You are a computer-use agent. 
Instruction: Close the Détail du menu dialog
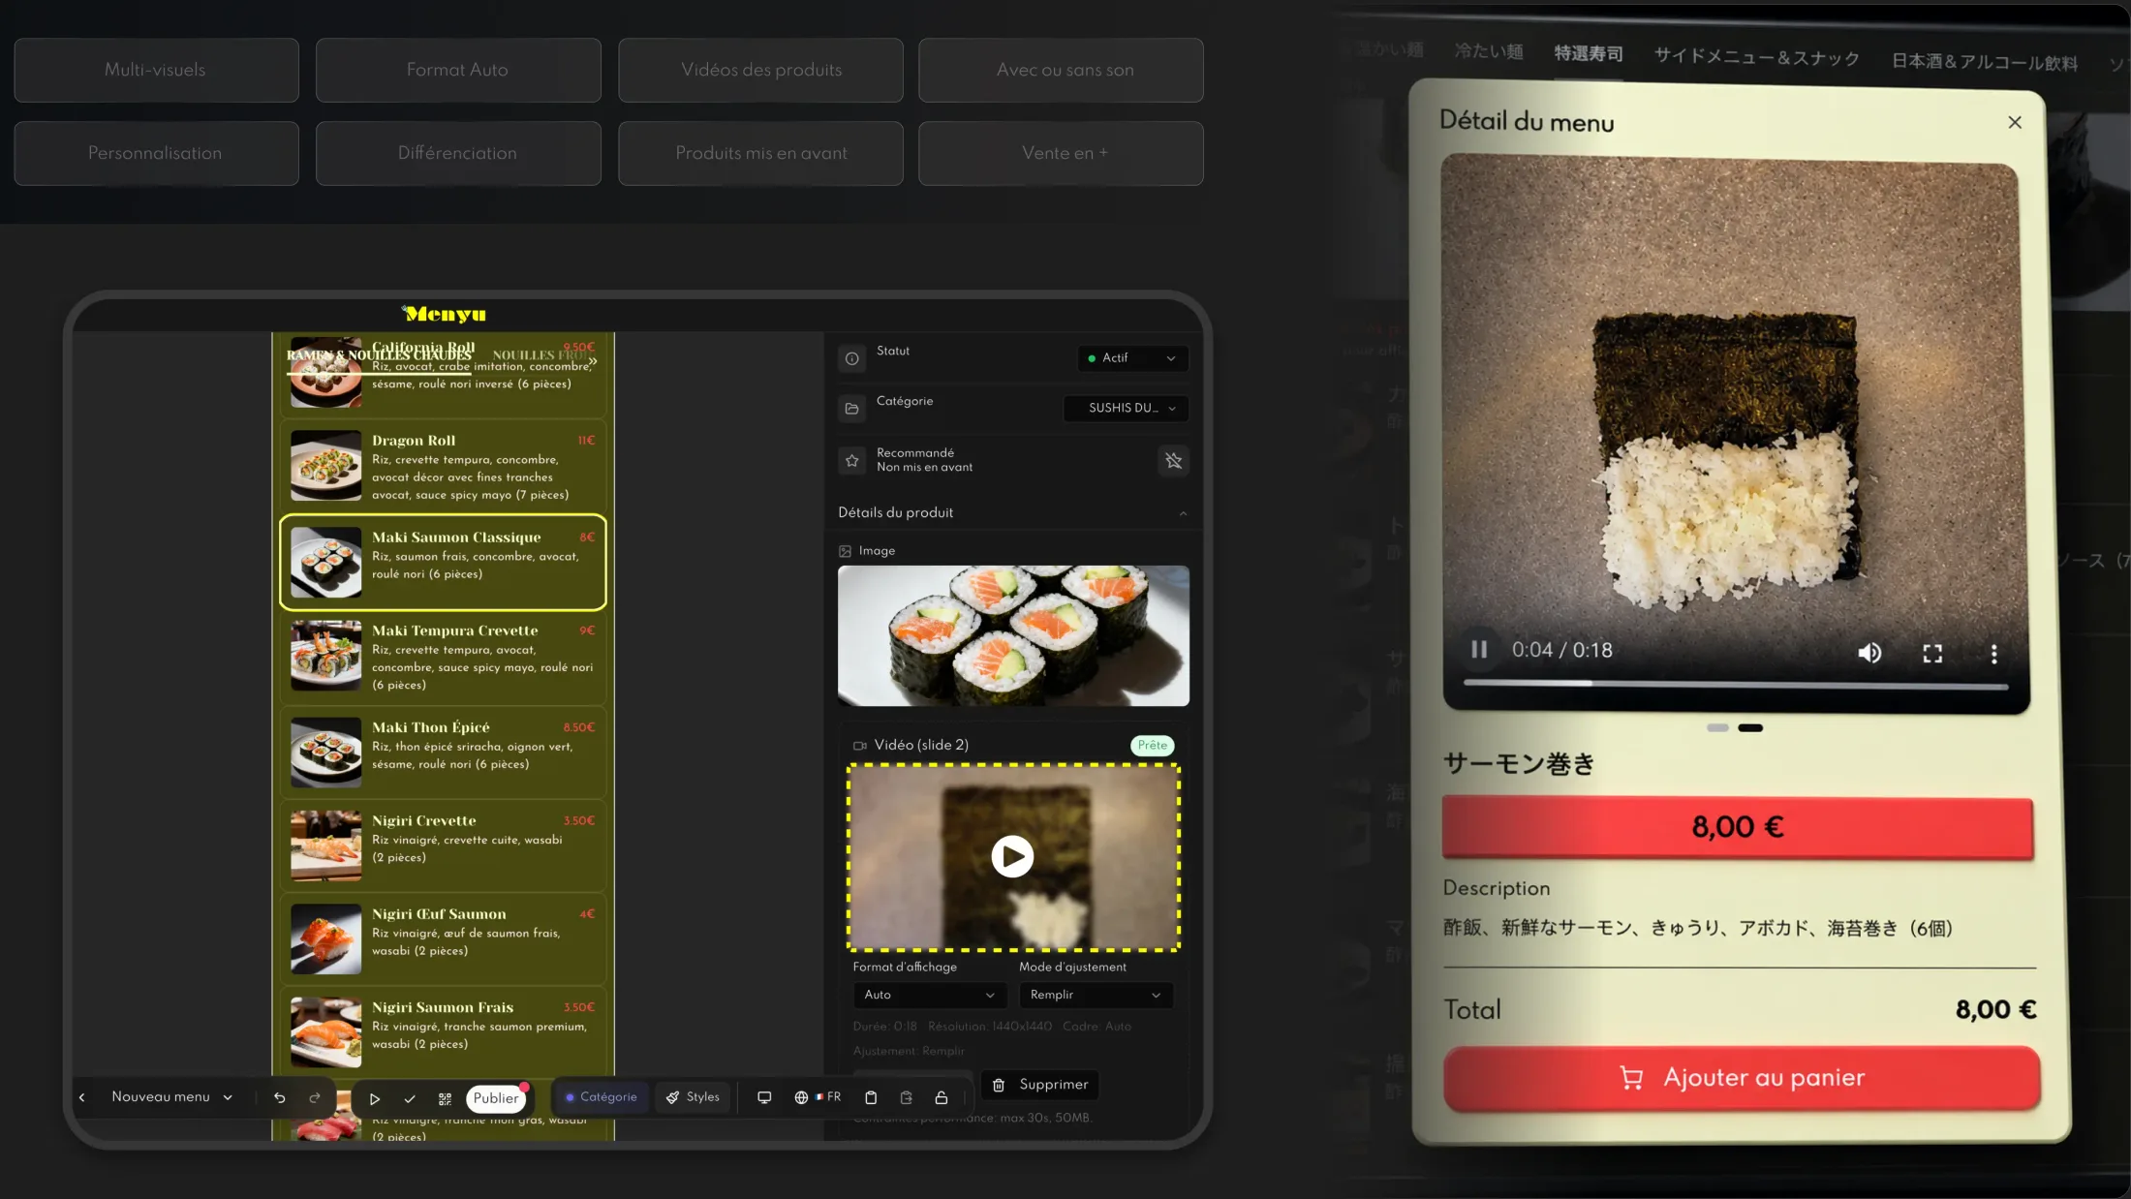click(2015, 122)
